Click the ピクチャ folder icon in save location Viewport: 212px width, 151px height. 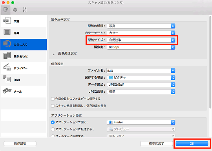tap(111, 77)
